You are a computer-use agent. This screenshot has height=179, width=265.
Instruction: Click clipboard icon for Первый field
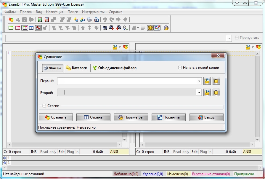click(x=216, y=81)
